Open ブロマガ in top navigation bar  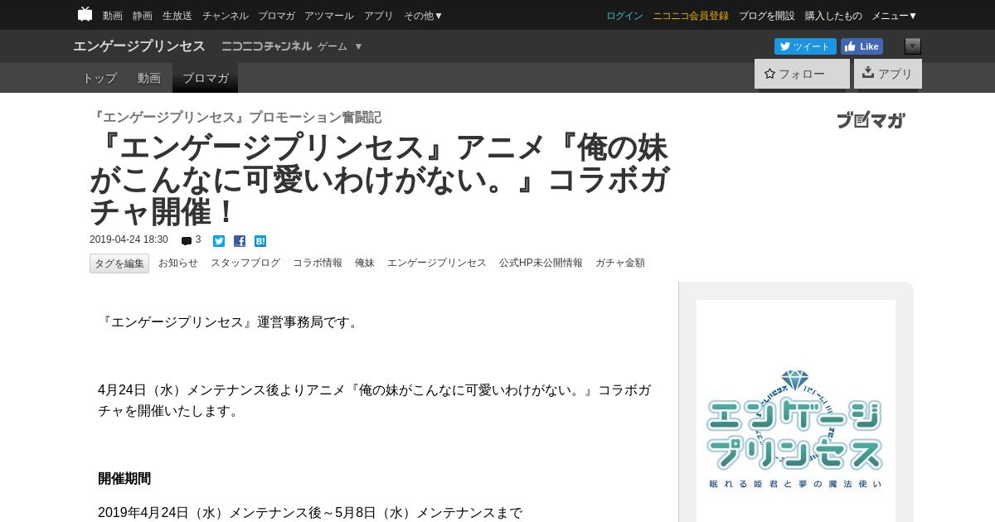[x=276, y=16]
